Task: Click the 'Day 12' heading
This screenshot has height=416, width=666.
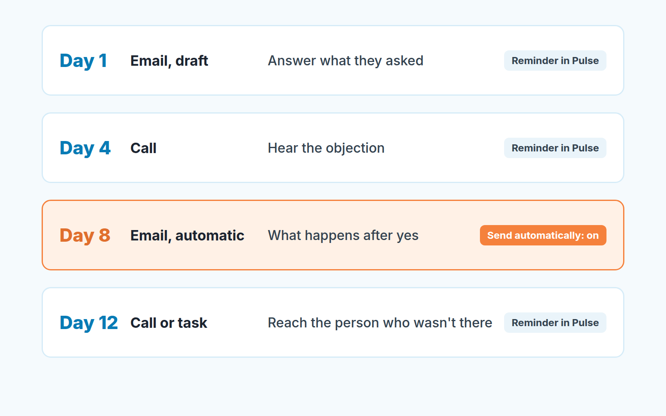Action: coord(89,323)
